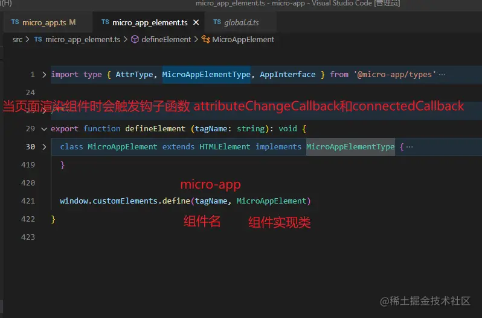Click HTMLElement in the class declaration
The width and height of the screenshot is (482, 318).
[225, 147]
